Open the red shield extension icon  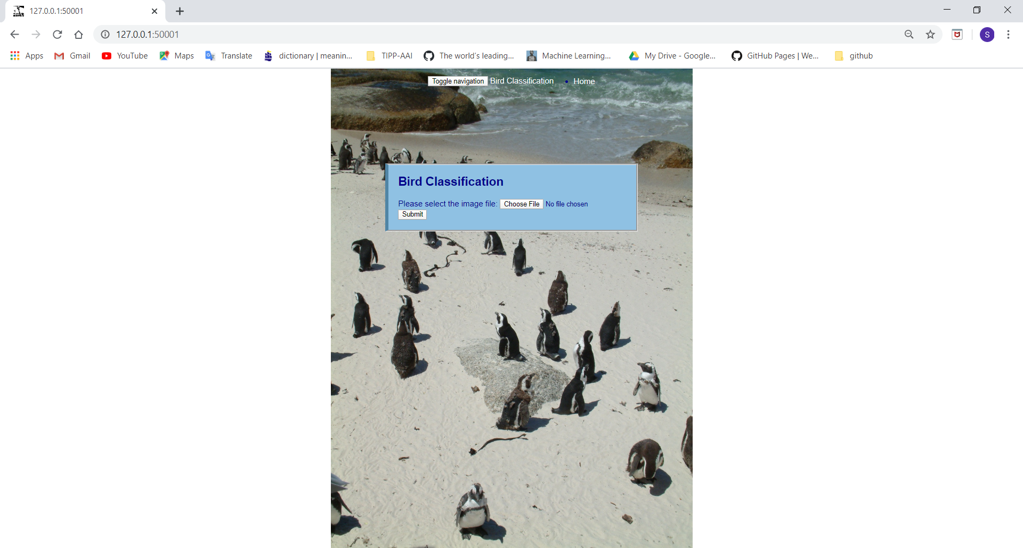[957, 35]
